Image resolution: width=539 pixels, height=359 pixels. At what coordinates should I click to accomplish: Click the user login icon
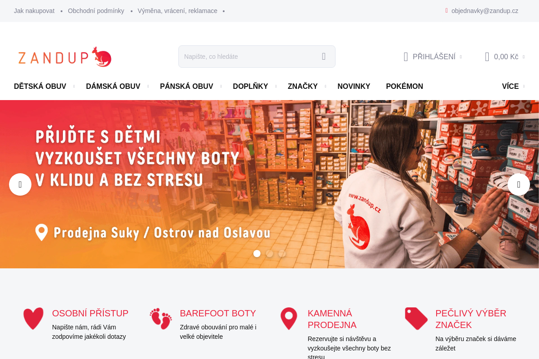click(x=406, y=57)
